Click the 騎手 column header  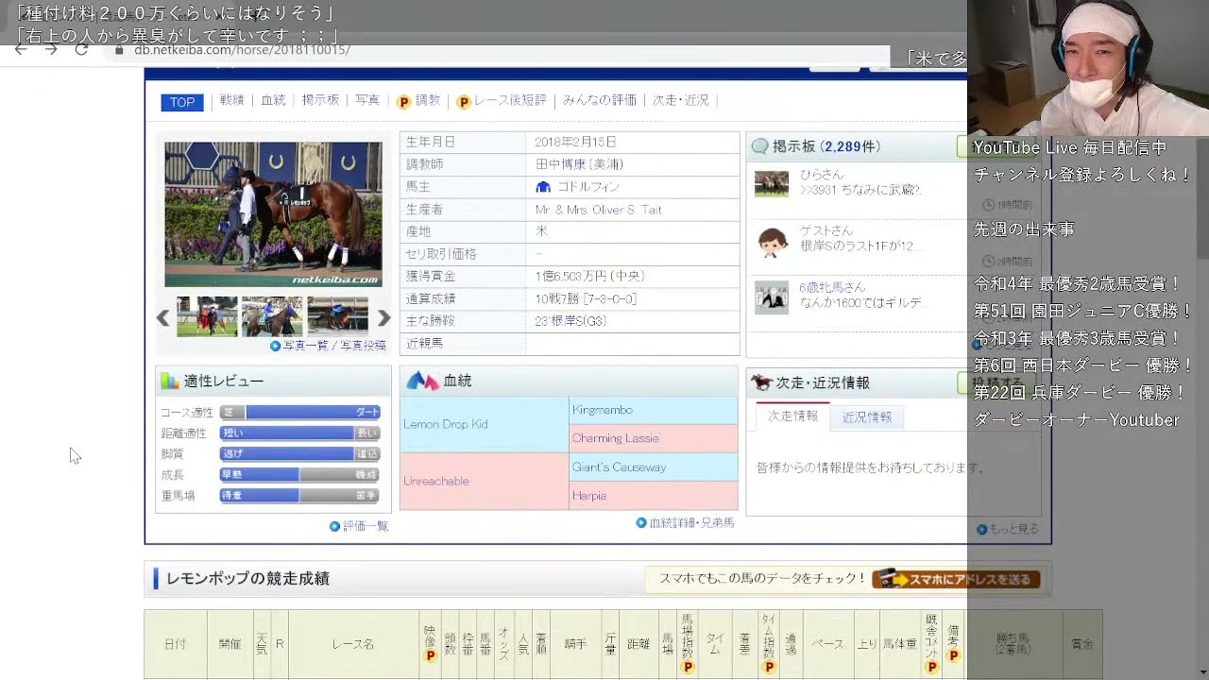pos(575,644)
